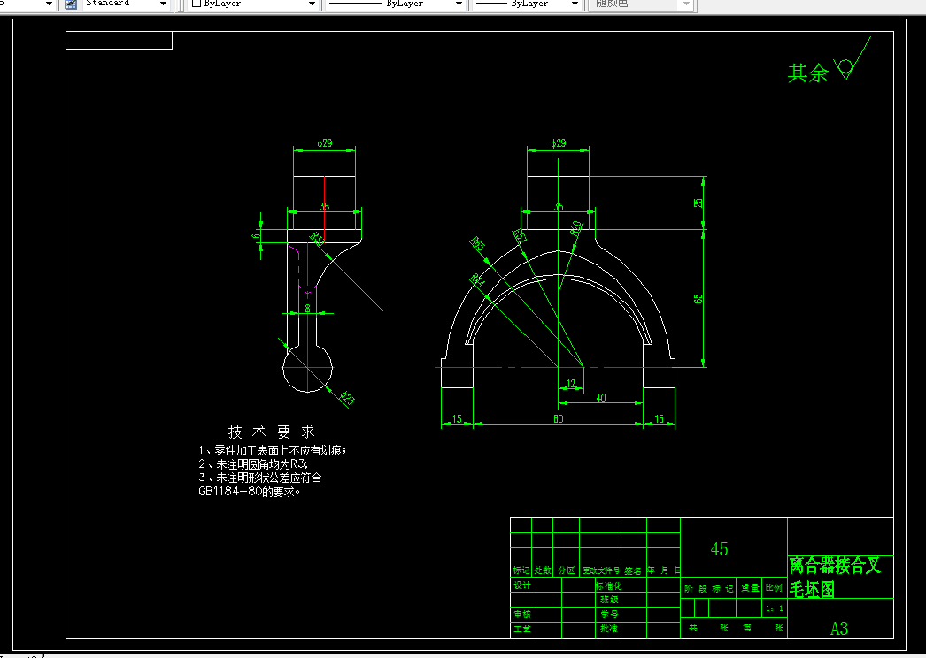Open the ByLayer linetype dropdown with long line sample

[x=459, y=4]
